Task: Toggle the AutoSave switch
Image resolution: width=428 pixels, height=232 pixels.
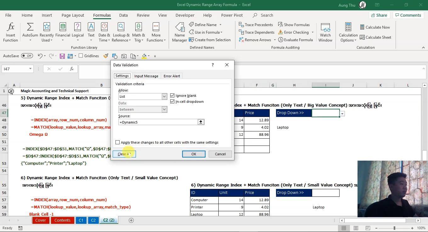Action: (27, 56)
